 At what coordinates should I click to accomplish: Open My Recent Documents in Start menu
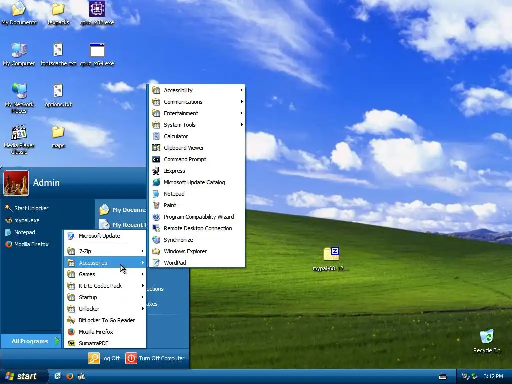(123, 224)
